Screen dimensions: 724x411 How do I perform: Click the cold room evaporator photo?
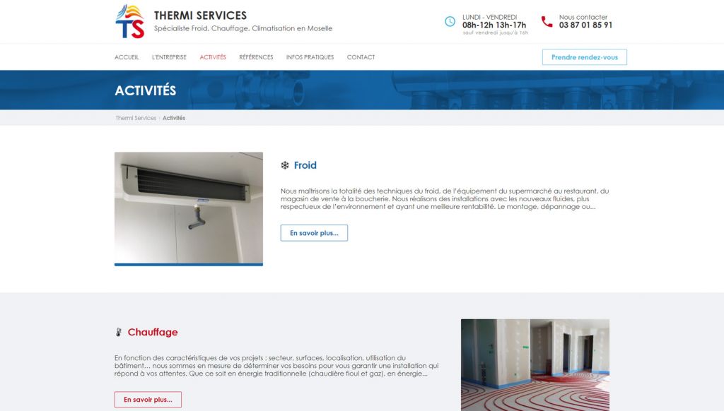point(189,208)
